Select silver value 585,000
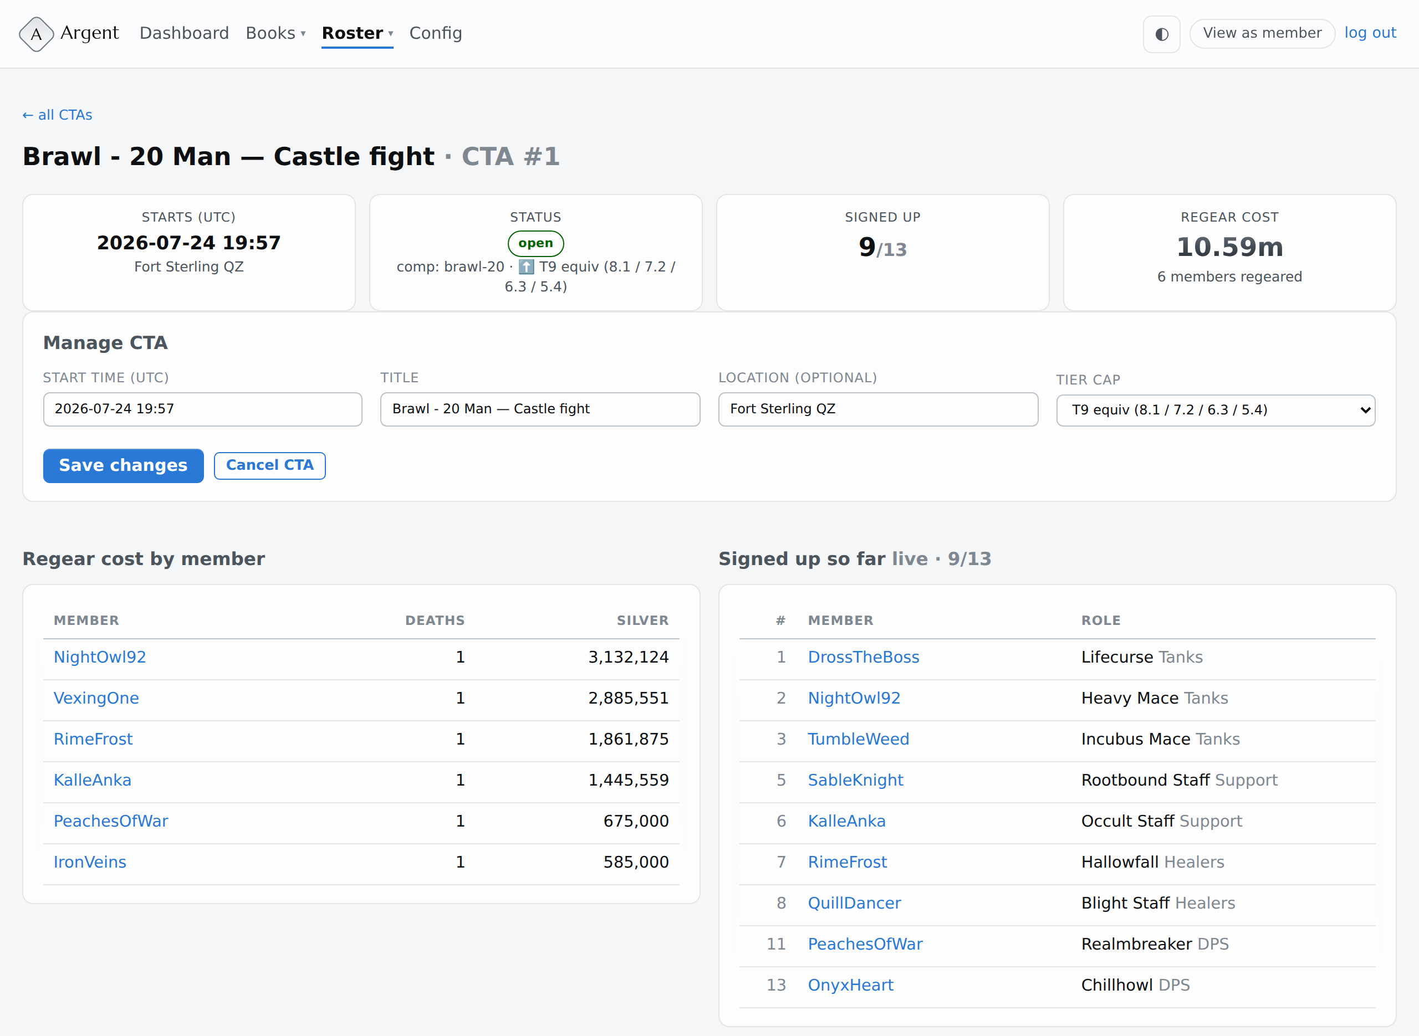Screen dimensions: 1419x1036 (x=635, y=861)
